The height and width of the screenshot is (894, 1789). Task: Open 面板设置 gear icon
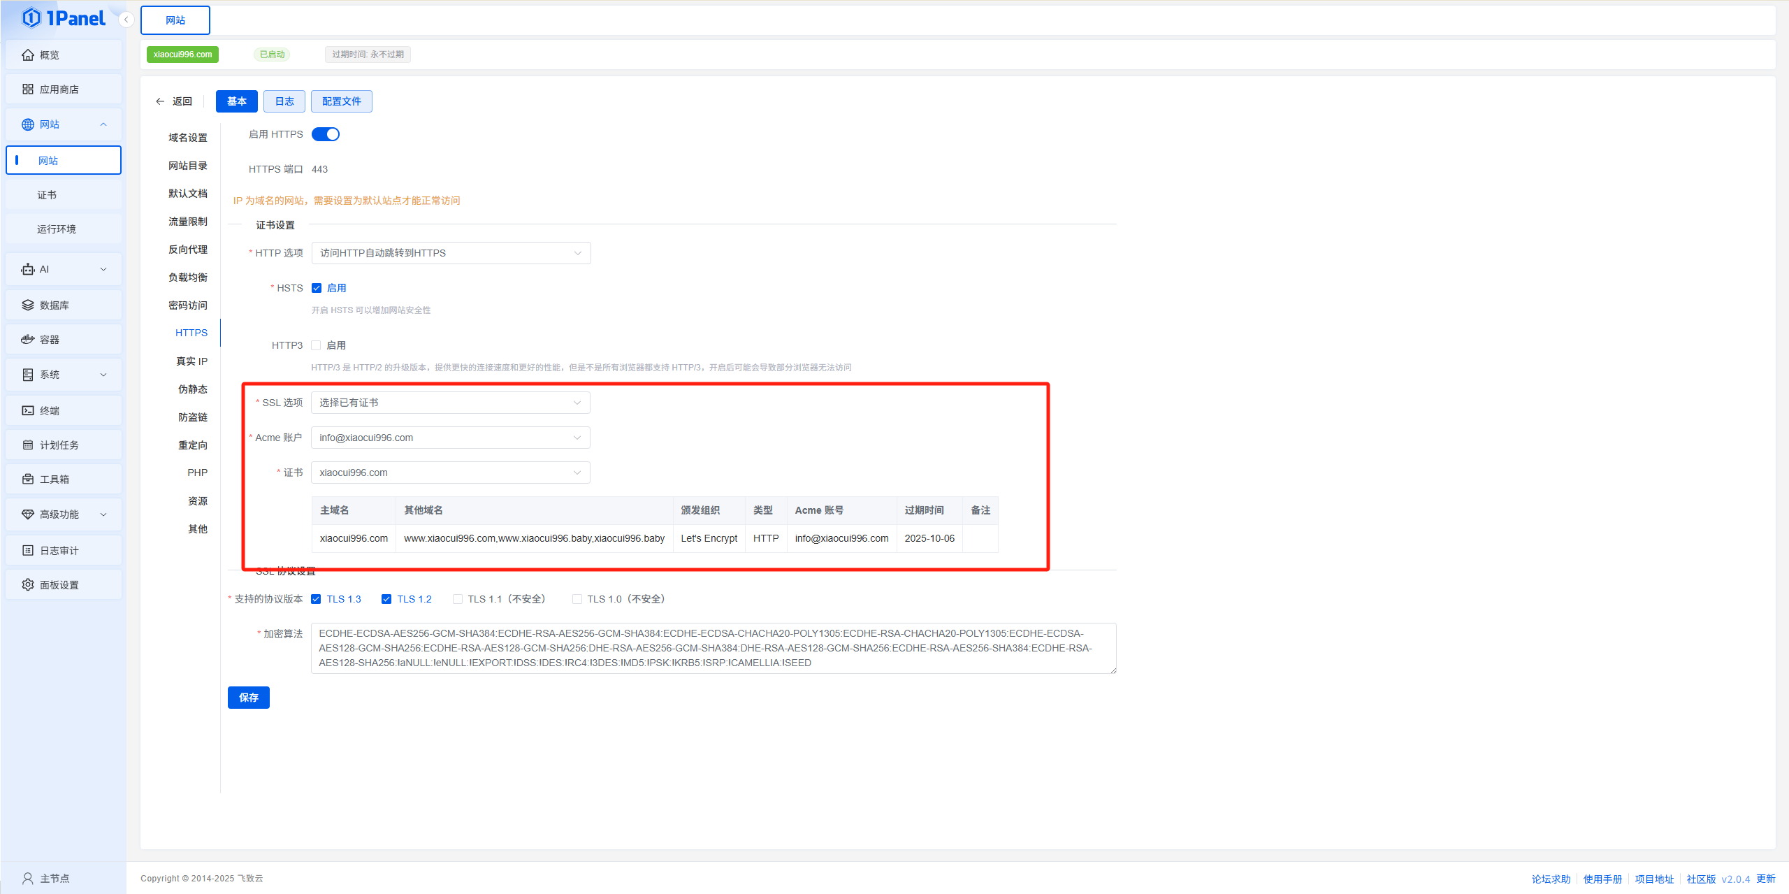click(28, 585)
